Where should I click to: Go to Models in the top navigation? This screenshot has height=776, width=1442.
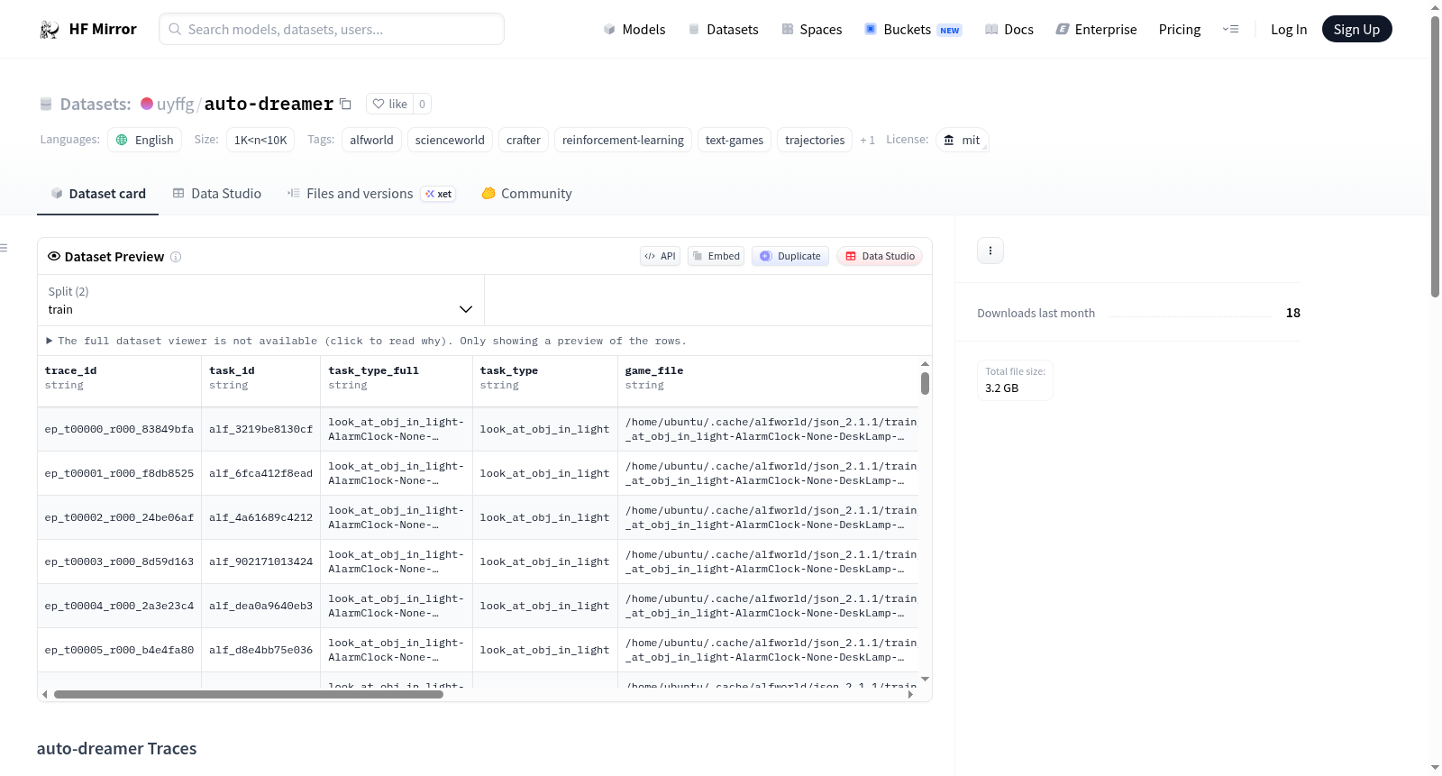(x=634, y=29)
